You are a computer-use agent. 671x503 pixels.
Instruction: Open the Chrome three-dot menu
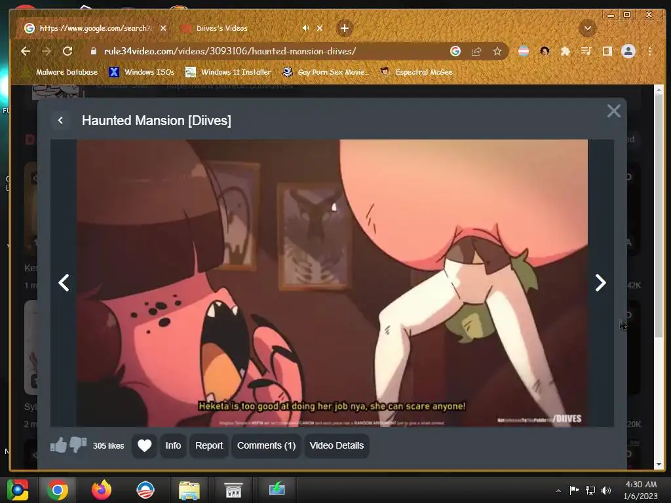coord(649,51)
